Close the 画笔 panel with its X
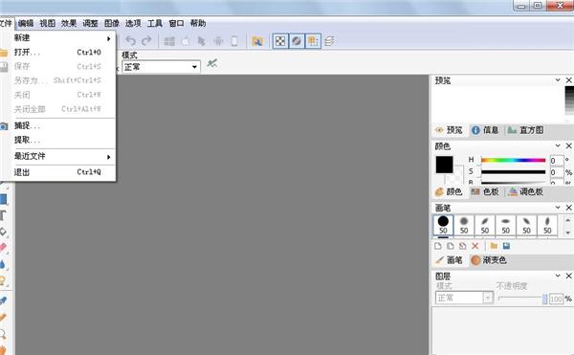574x355 pixels. 568,208
